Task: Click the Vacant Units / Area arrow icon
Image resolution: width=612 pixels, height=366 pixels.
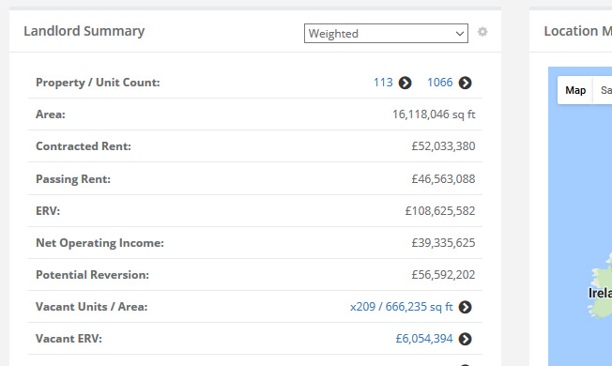Action: point(465,307)
